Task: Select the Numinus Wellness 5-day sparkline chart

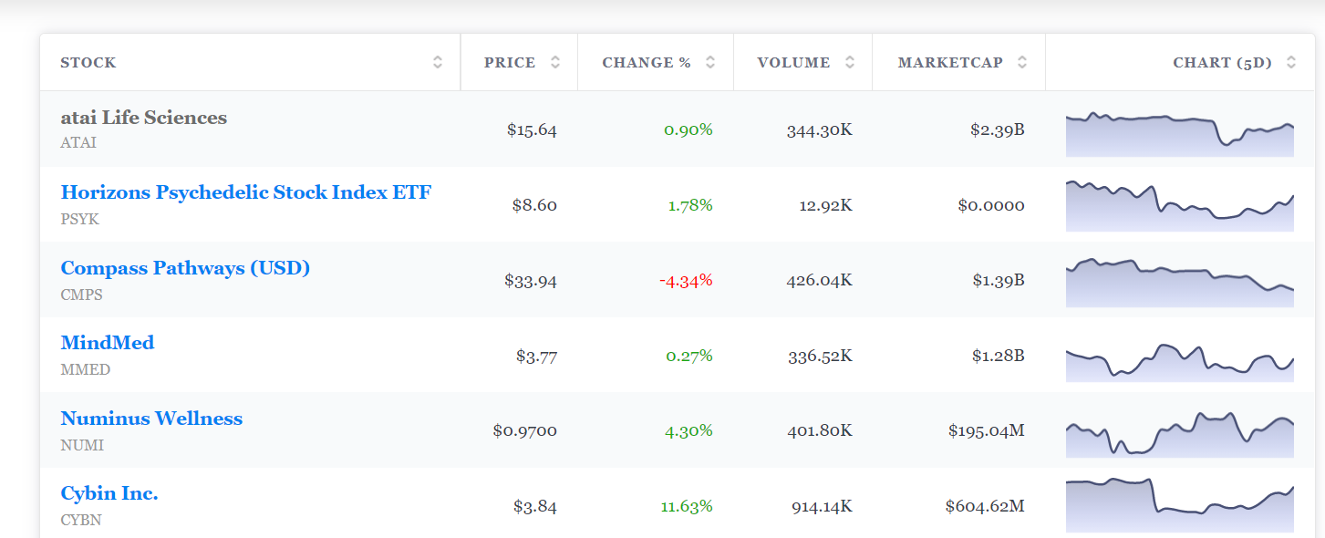Action: pyautogui.click(x=1179, y=434)
